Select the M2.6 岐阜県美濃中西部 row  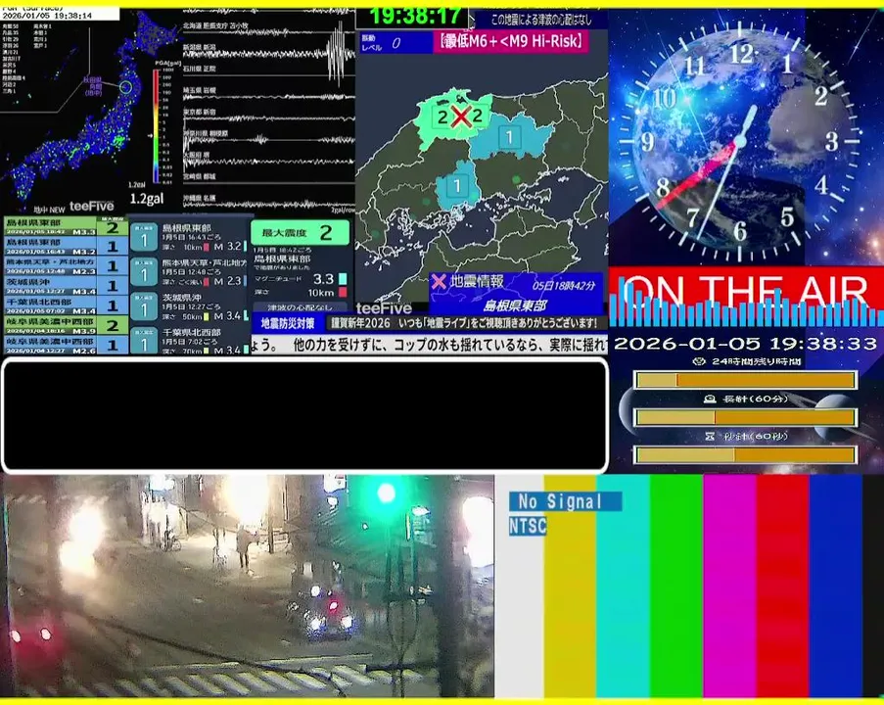click(66, 345)
